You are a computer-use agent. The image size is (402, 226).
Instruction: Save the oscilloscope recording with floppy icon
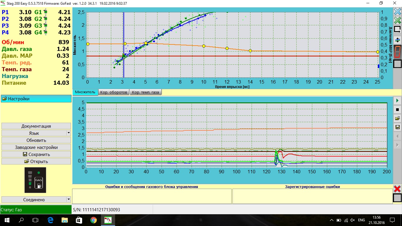click(397, 127)
